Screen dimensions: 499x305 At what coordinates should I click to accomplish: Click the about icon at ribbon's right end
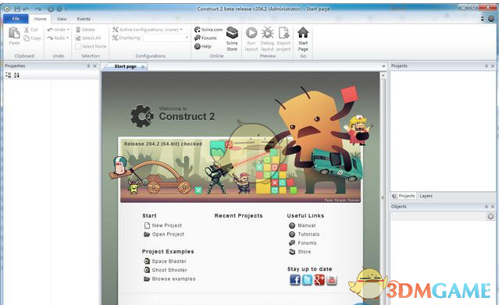[491, 19]
